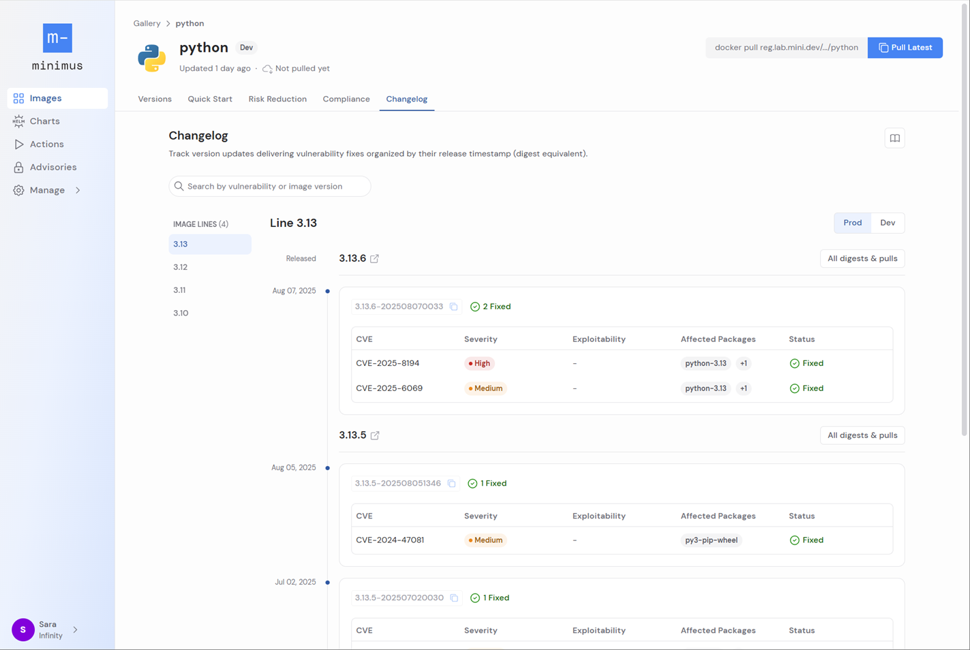This screenshot has width=970, height=650.
Task: Open Actions play icon in sidebar
Action: tap(18, 144)
